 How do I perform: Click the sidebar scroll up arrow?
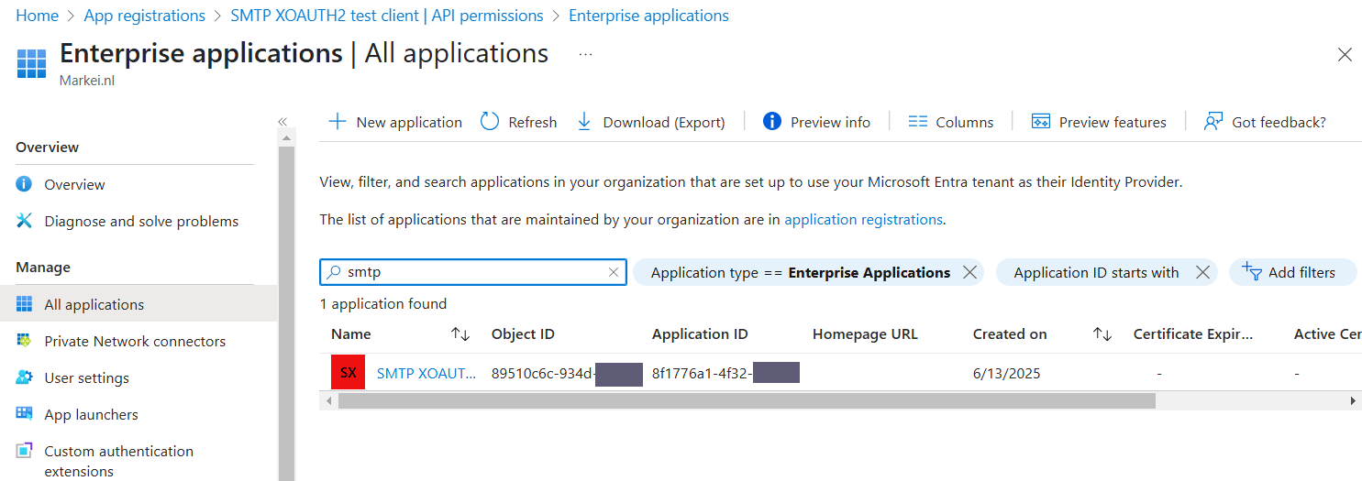286,138
